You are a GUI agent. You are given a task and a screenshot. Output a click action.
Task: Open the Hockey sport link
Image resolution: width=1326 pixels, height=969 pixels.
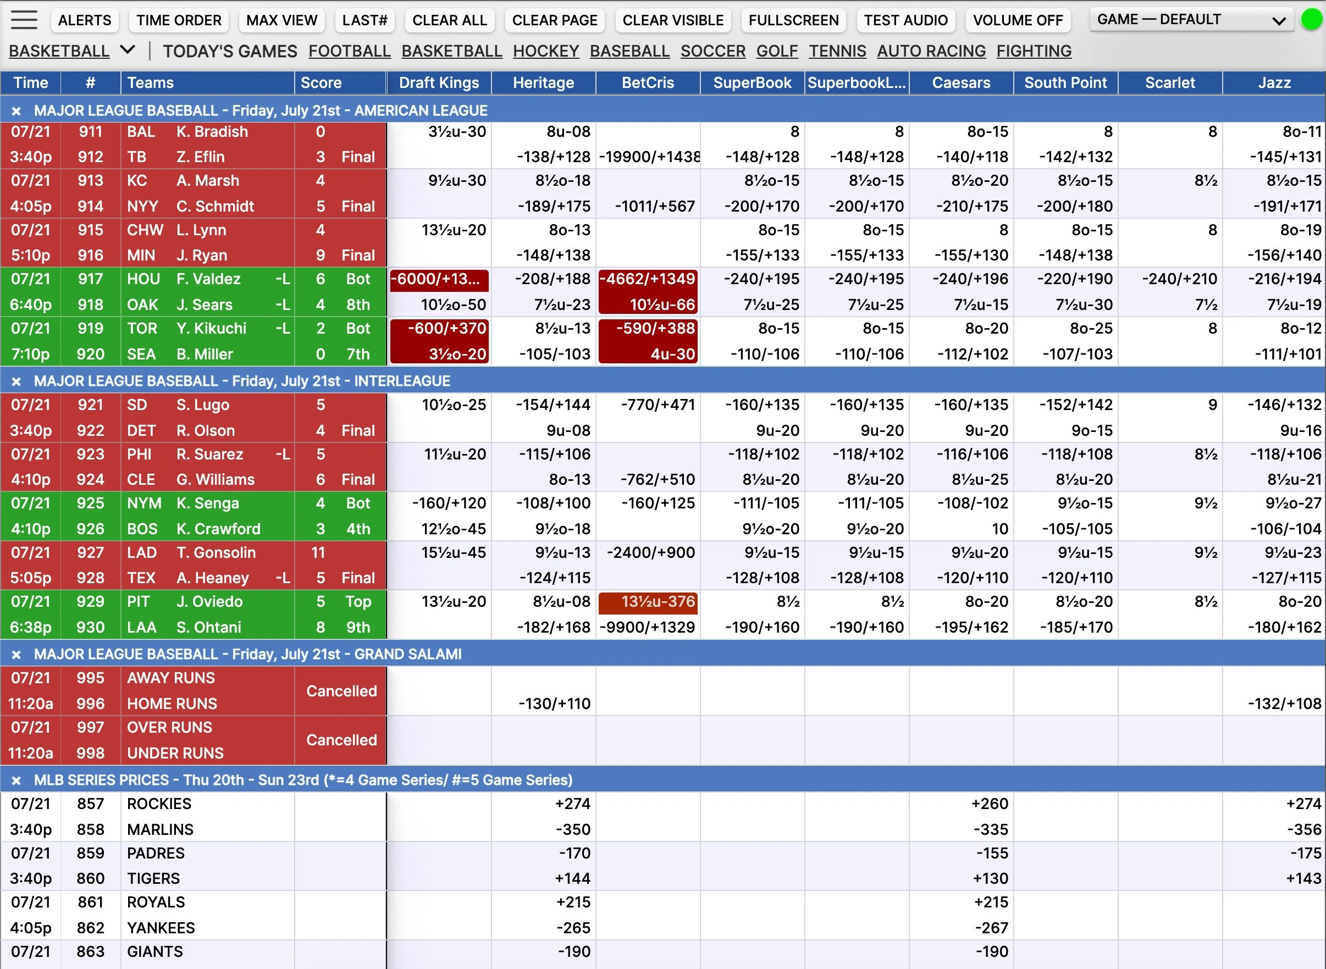546,51
